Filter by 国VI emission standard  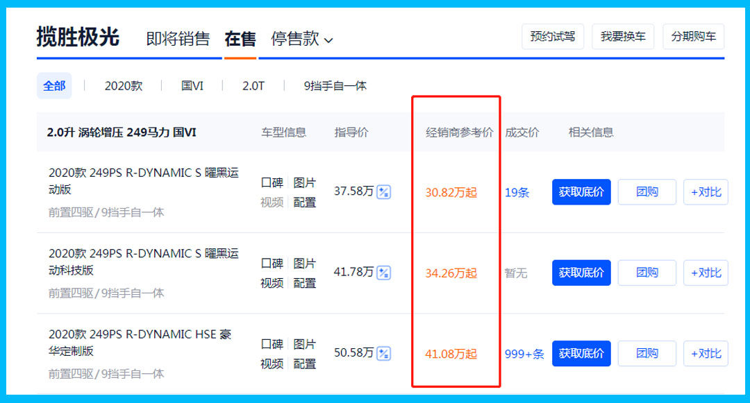click(192, 86)
